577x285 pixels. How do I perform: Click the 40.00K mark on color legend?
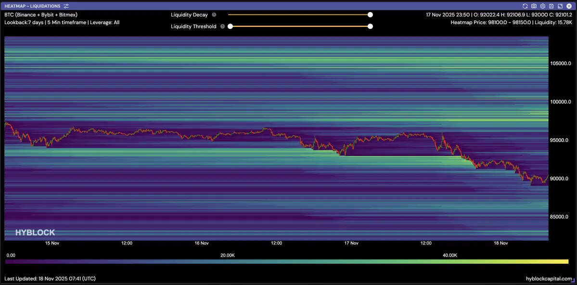coord(449,255)
